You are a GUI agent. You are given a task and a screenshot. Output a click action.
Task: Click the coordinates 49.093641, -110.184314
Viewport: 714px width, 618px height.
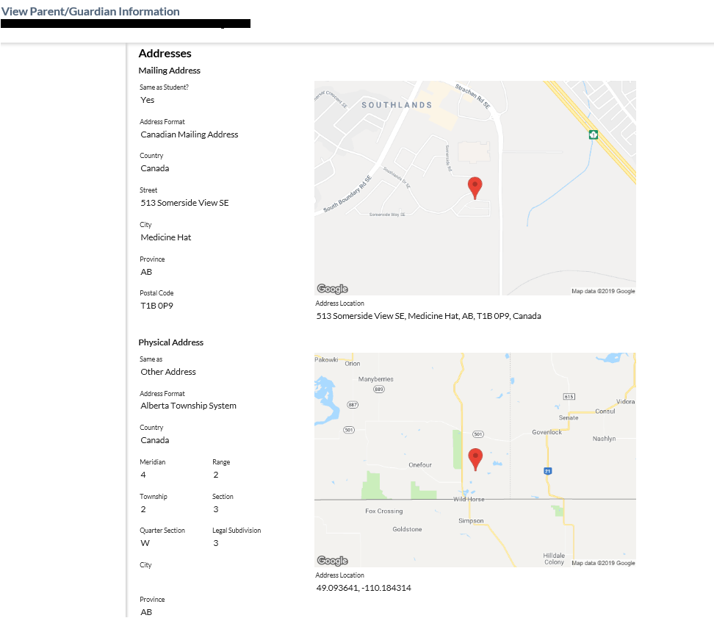point(363,589)
